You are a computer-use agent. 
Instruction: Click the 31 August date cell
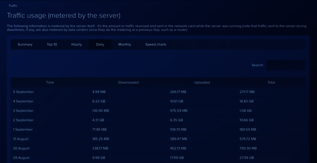pyautogui.click(x=21, y=139)
